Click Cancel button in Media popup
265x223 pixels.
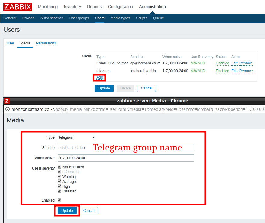(89, 211)
